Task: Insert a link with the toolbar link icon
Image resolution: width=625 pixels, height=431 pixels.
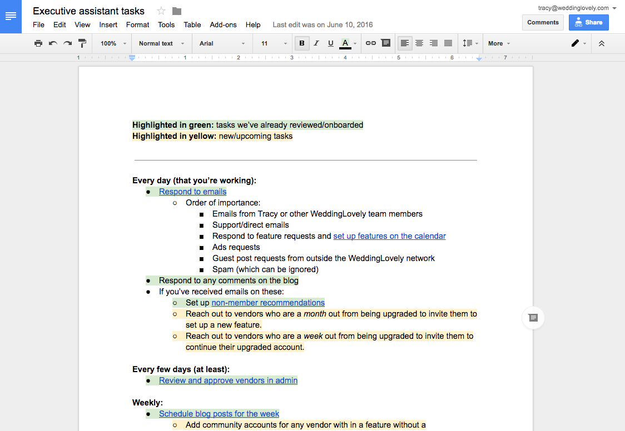Action: (371, 43)
